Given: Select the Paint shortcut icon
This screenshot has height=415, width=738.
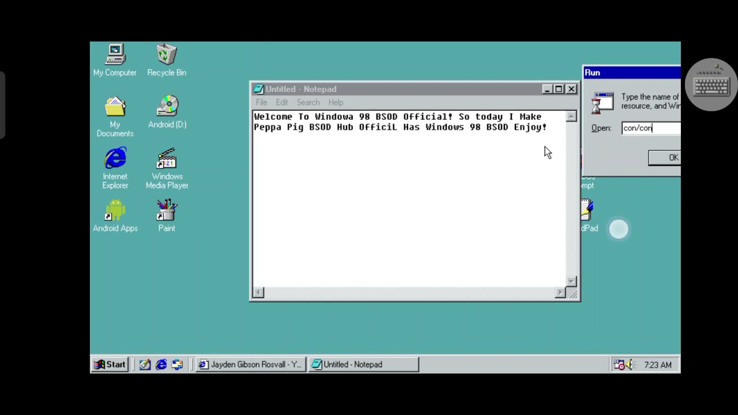Looking at the screenshot, I should [167, 216].
